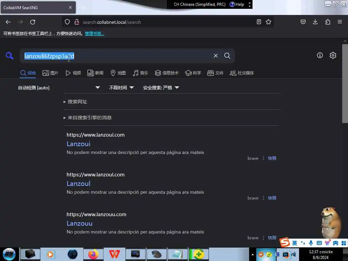Submit search with the magnifier button
This screenshot has width=348, height=261.
[227, 56]
